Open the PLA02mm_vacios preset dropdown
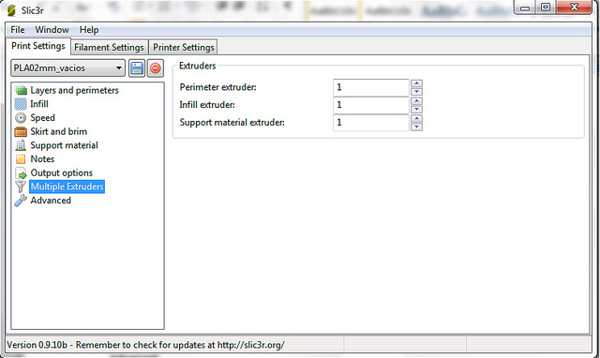The width and height of the screenshot is (600, 358). (x=67, y=68)
